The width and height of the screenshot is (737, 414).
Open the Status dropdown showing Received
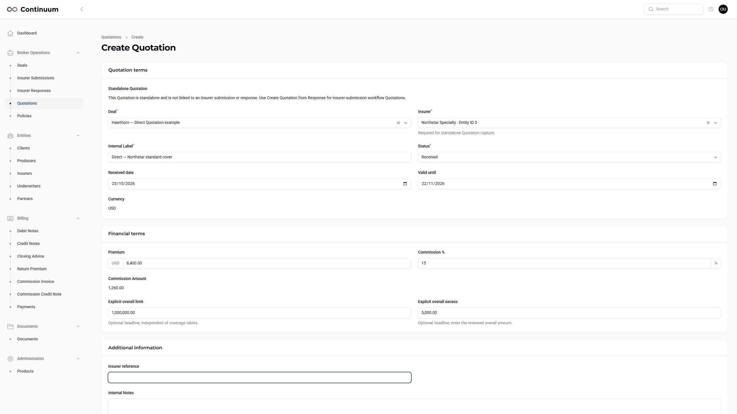point(569,157)
